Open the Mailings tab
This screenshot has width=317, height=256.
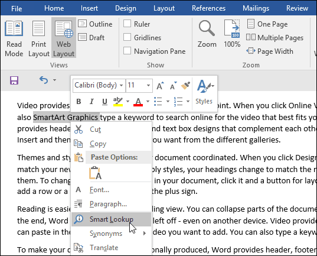coord(256,8)
